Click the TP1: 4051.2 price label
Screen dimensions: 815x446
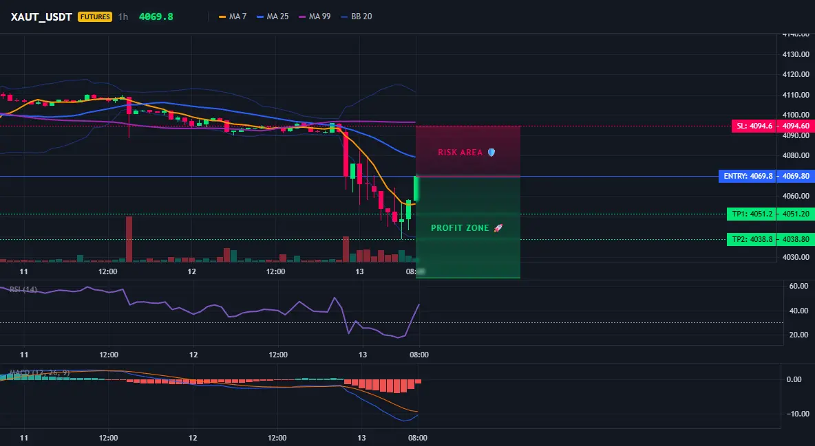752,214
